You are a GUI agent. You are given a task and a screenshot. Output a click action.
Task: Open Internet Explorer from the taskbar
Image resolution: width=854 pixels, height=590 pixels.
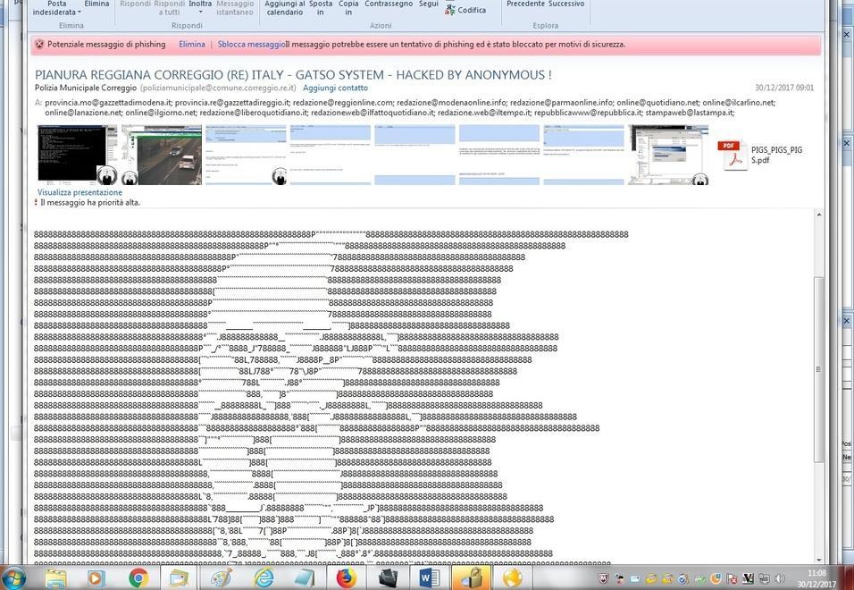pyautogui.click(x=264, y=578)
